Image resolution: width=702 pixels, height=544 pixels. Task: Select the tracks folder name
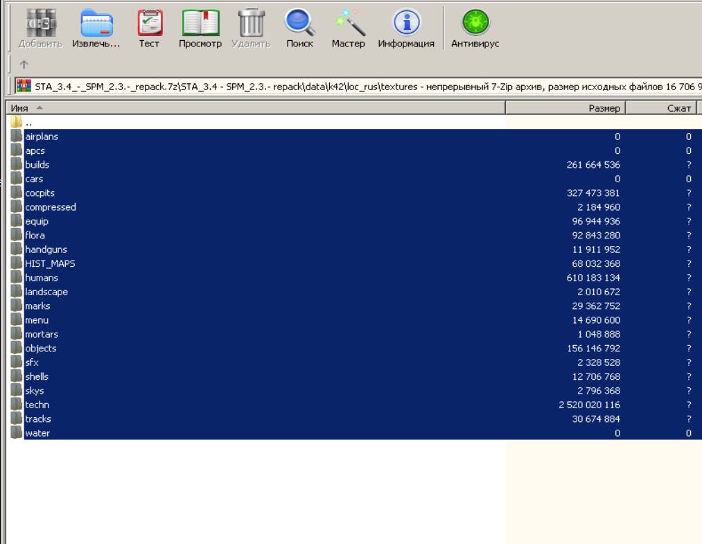(x=38, y=419)
